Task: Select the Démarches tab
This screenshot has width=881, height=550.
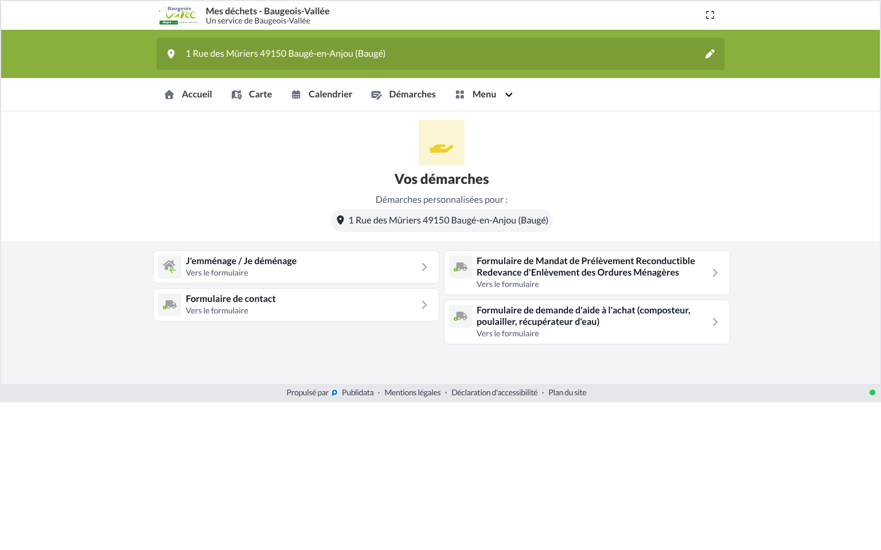Action: pyautogui.click(x=404, y=95)
